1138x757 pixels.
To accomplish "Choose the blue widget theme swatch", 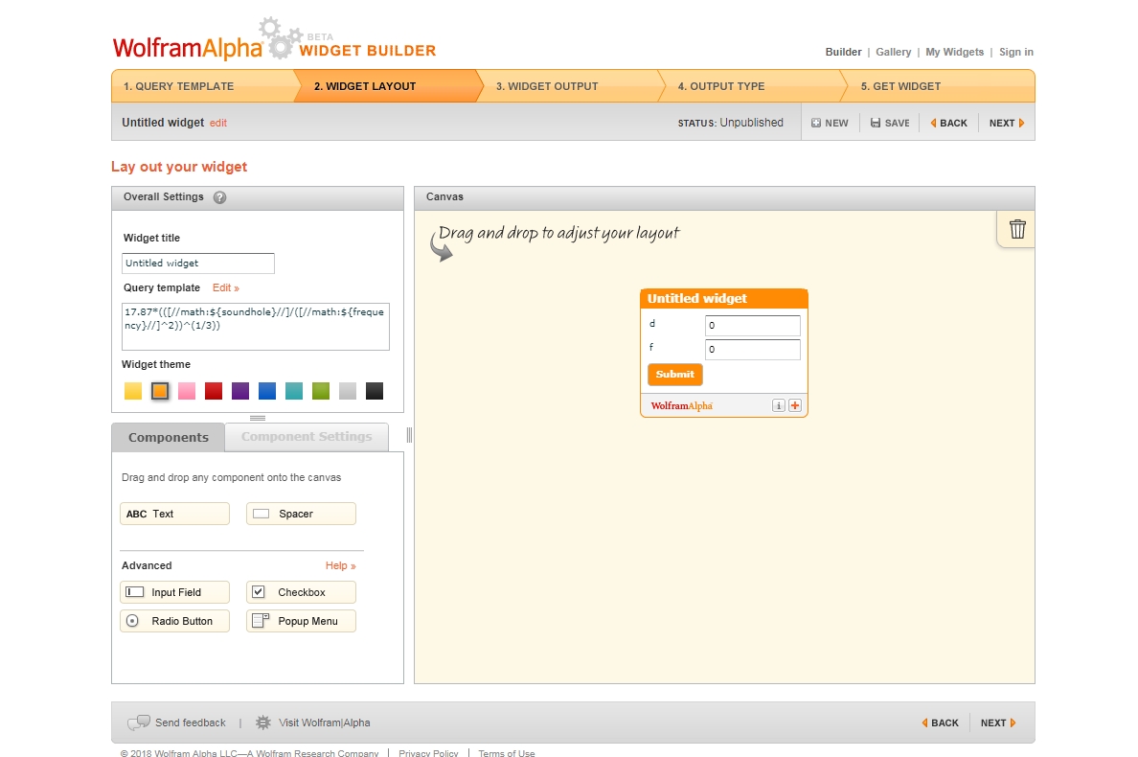I will coord(267,391).
